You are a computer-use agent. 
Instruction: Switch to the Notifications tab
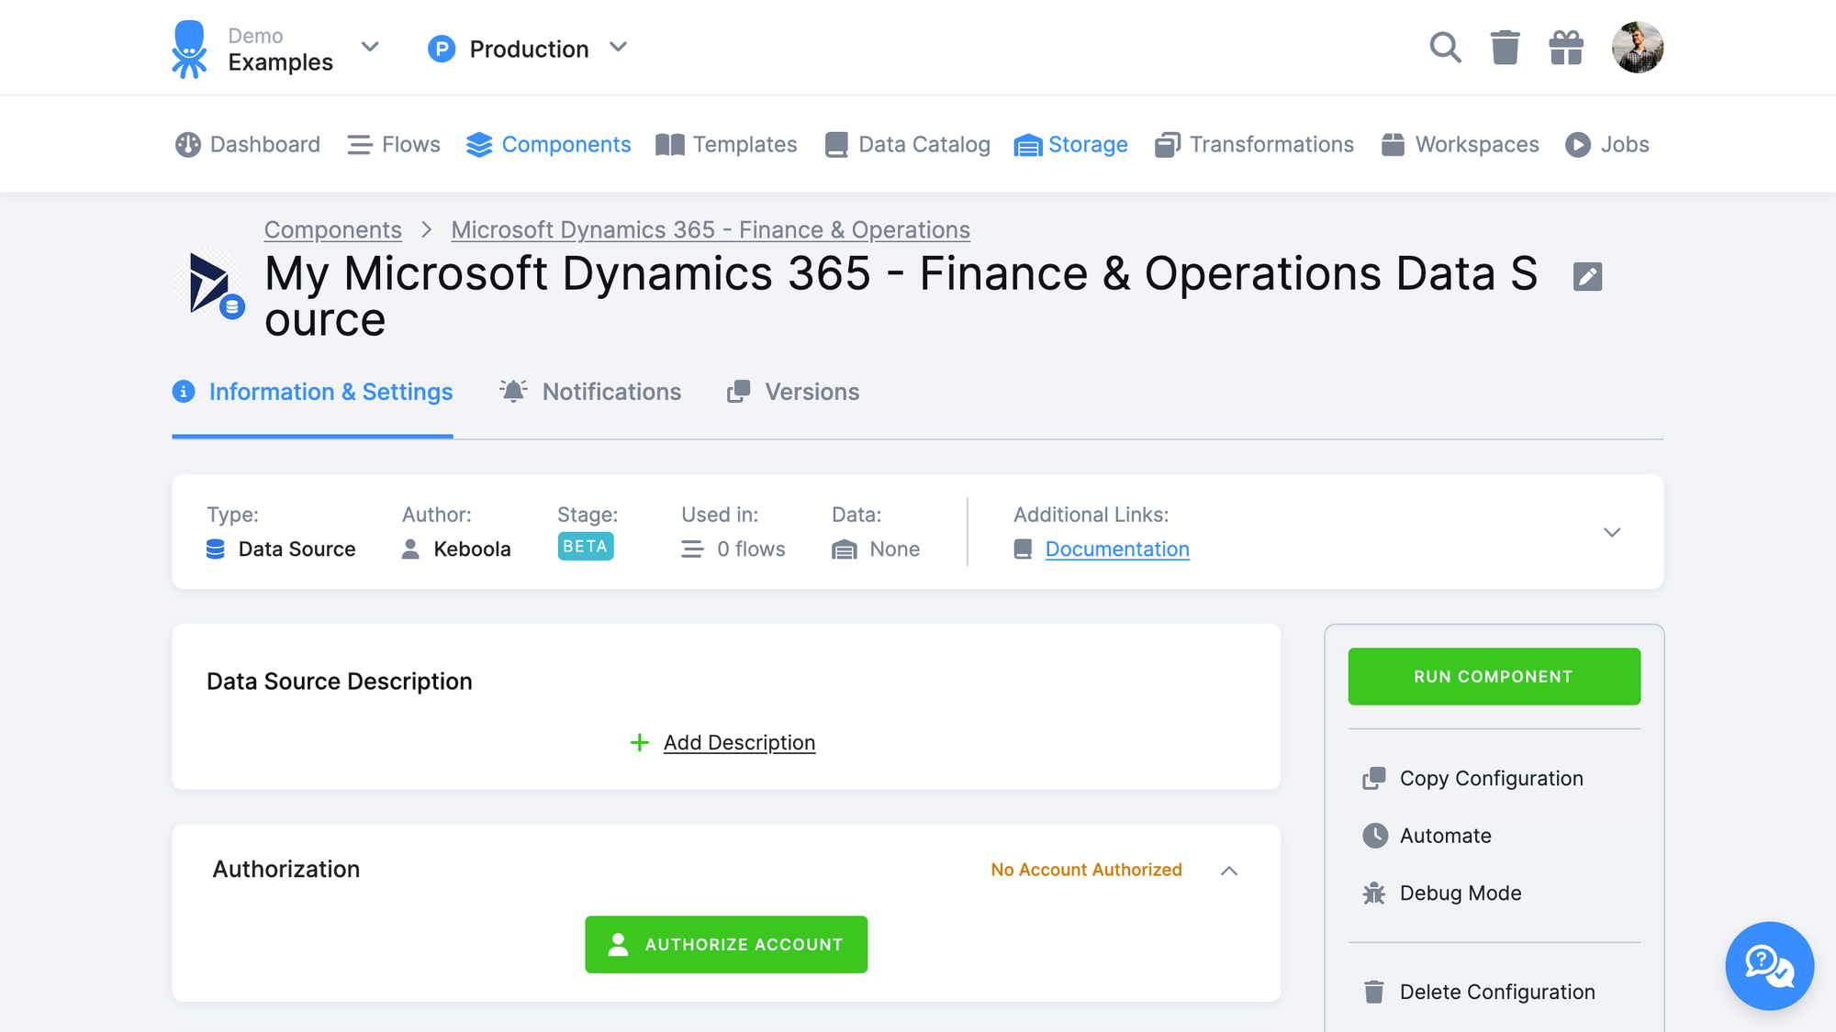coord(611,392)
